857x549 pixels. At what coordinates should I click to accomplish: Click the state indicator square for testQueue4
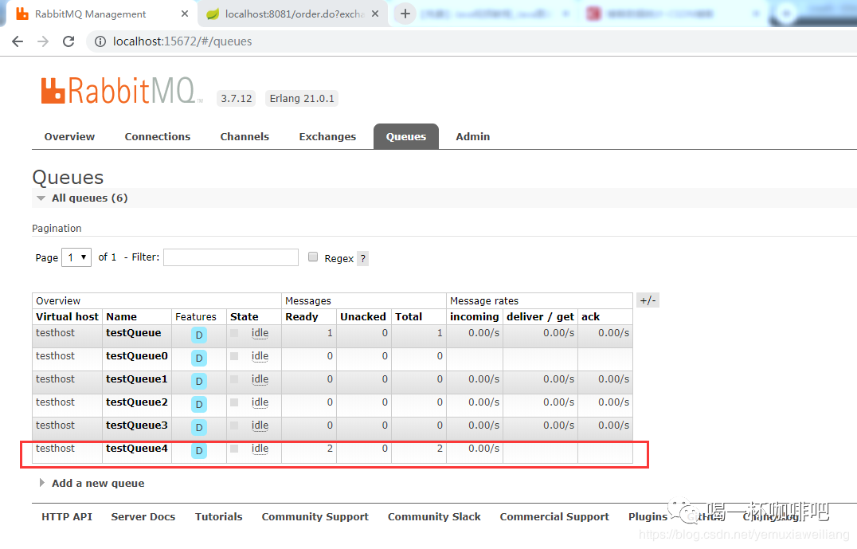click(x=234, y=449)
